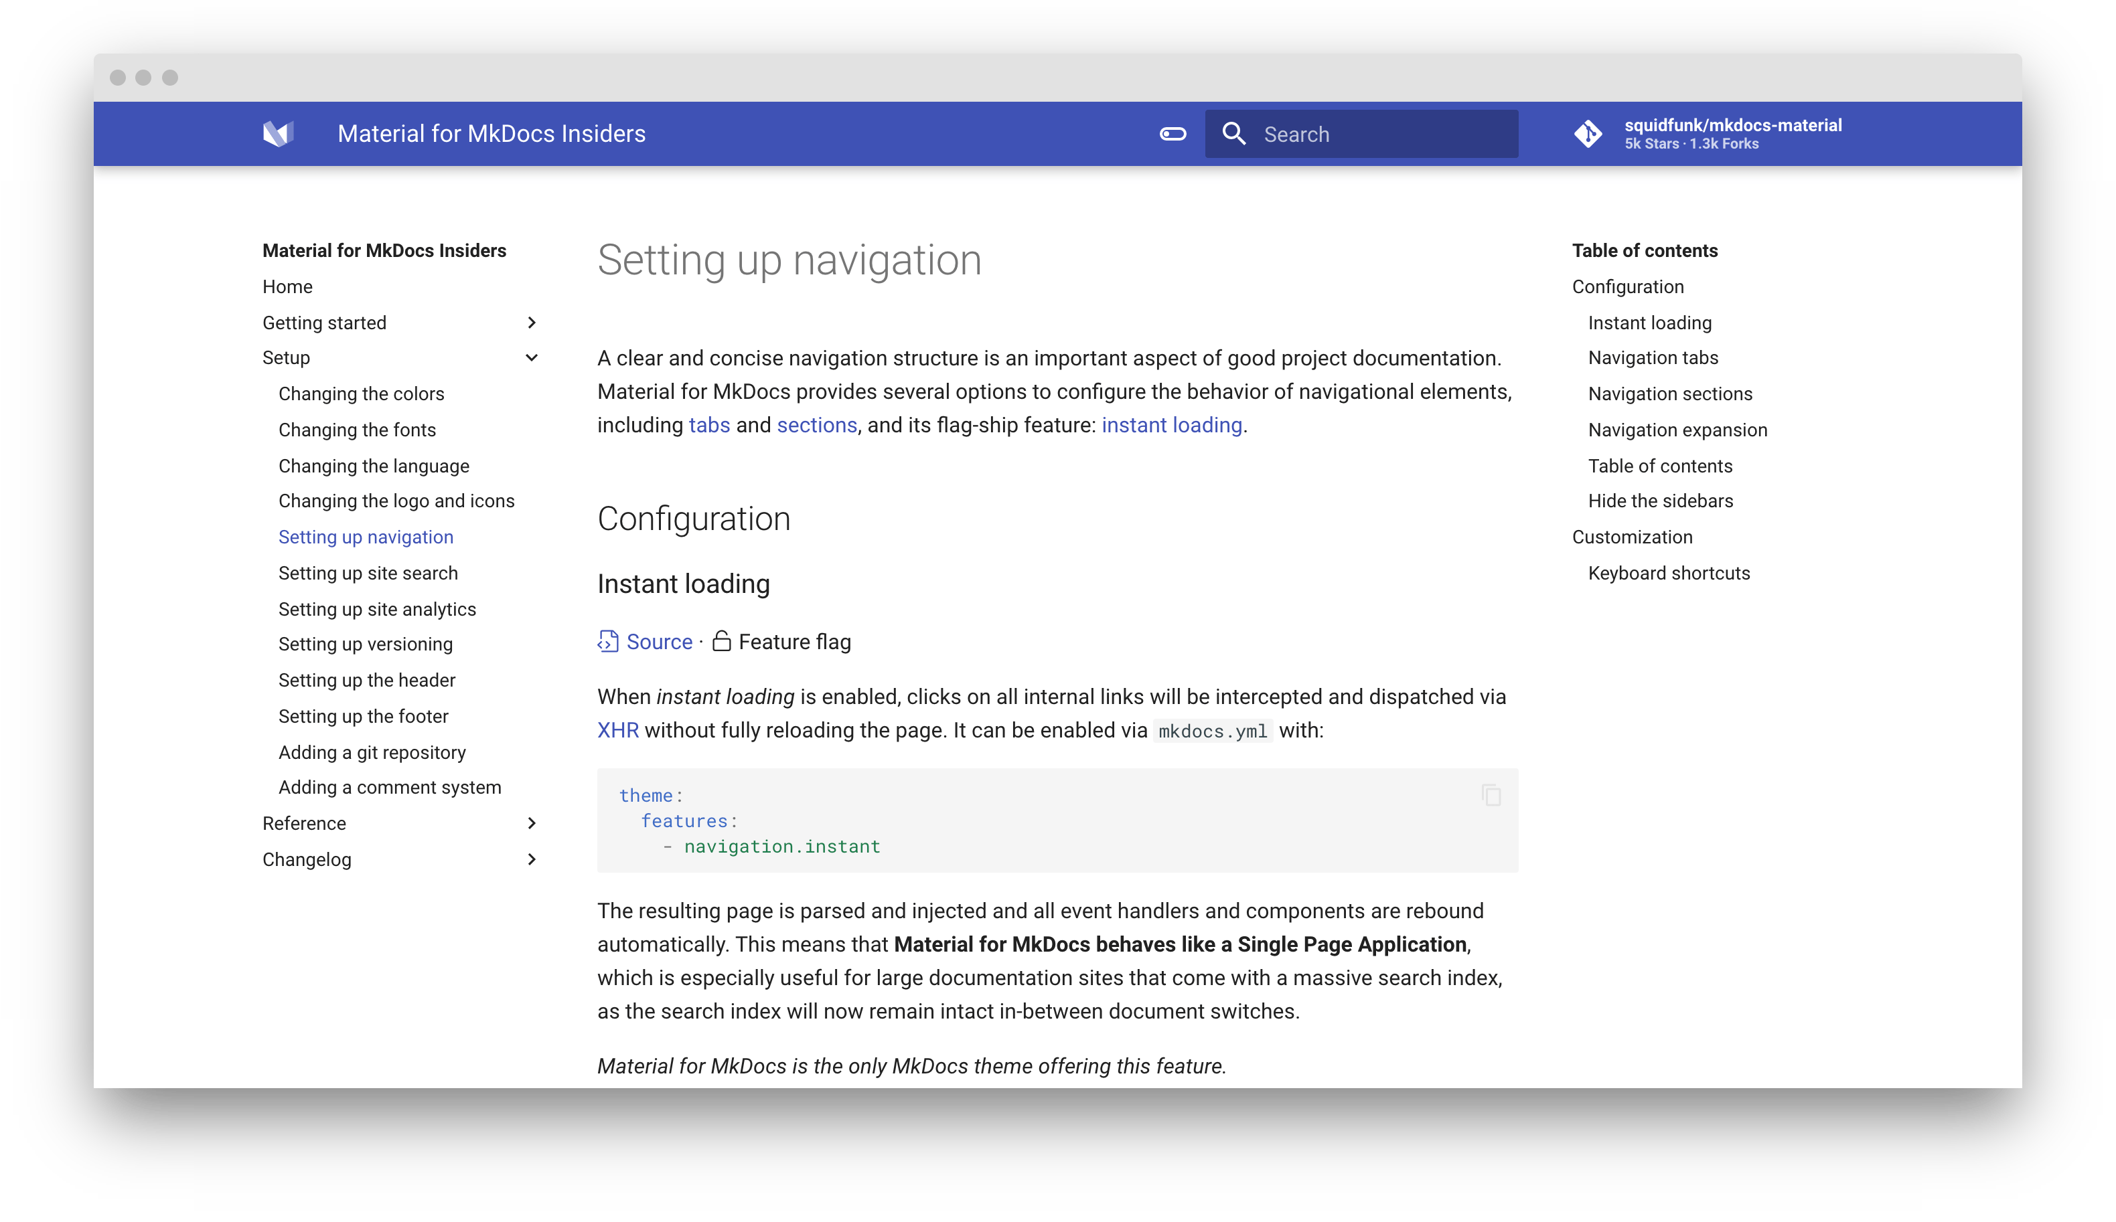Click the Feature flag lock icon
Image resolution: width=2116 pixels, height=1222 pixels.
(x=721, y=642)
